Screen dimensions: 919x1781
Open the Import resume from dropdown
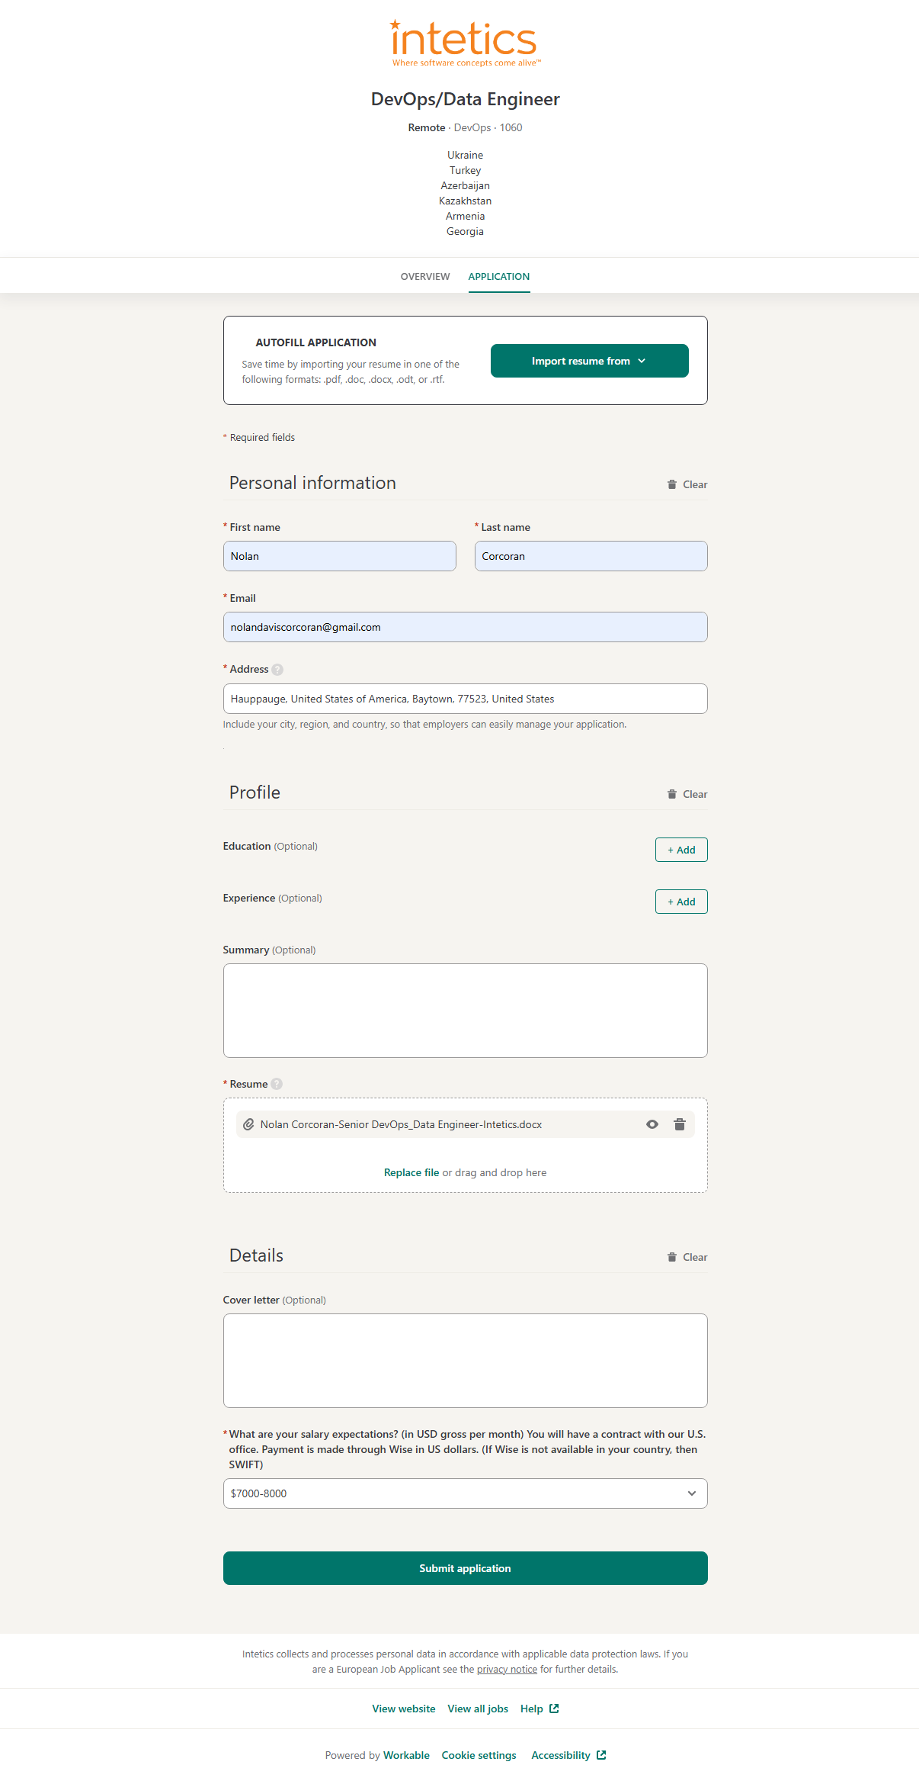coord(589,361)
